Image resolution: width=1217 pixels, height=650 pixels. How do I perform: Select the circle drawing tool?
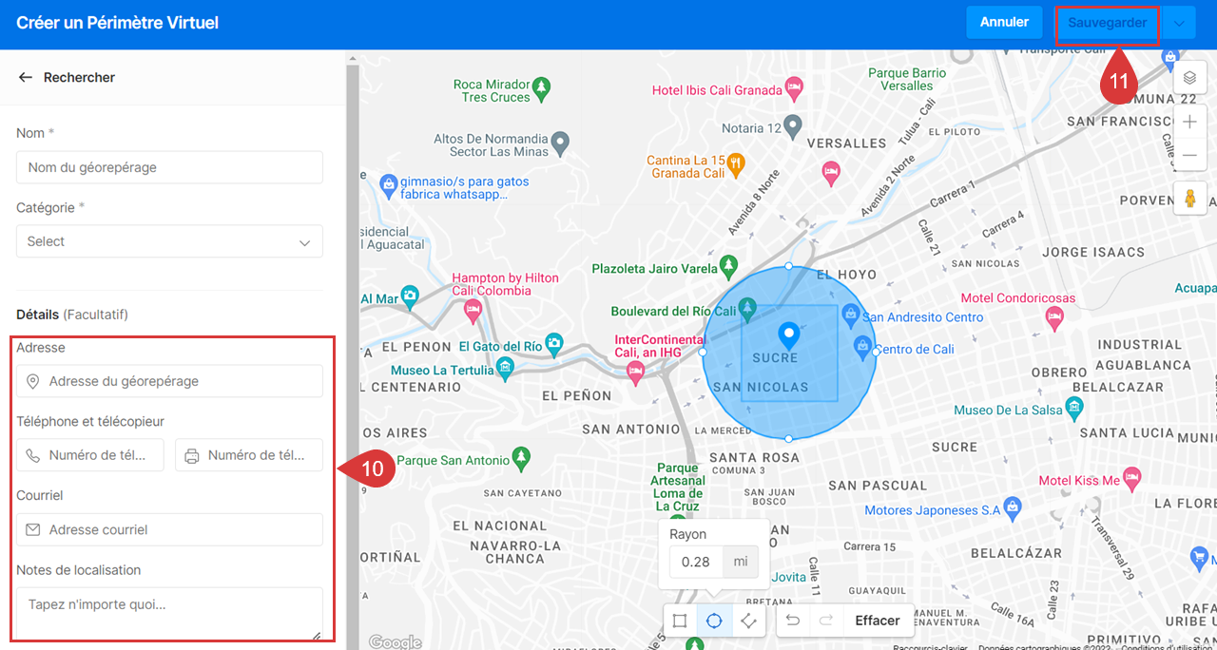[714, 621]
